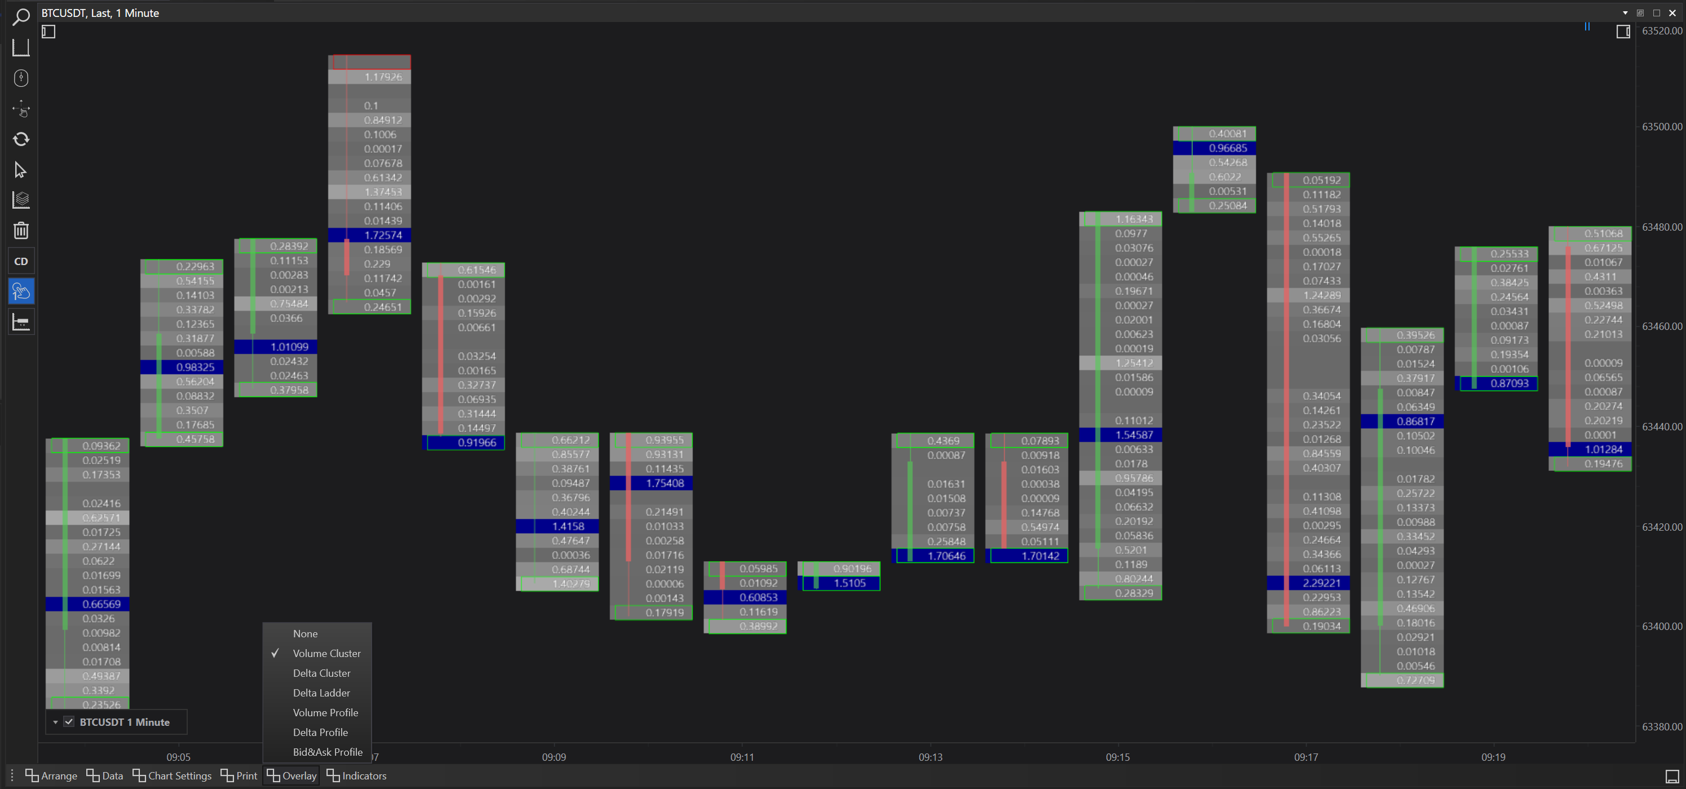Click the drag-pan hand crosshair icon
Image resolution: width=1686 pixels, height=789 pixels.
21,109
